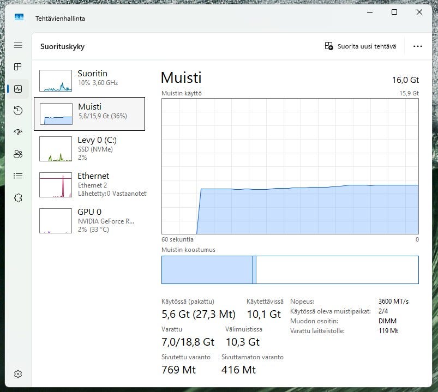Select the Suoritin (CPU) resource
The width and height of the screenshot is (438, 392).
(89, 80)
